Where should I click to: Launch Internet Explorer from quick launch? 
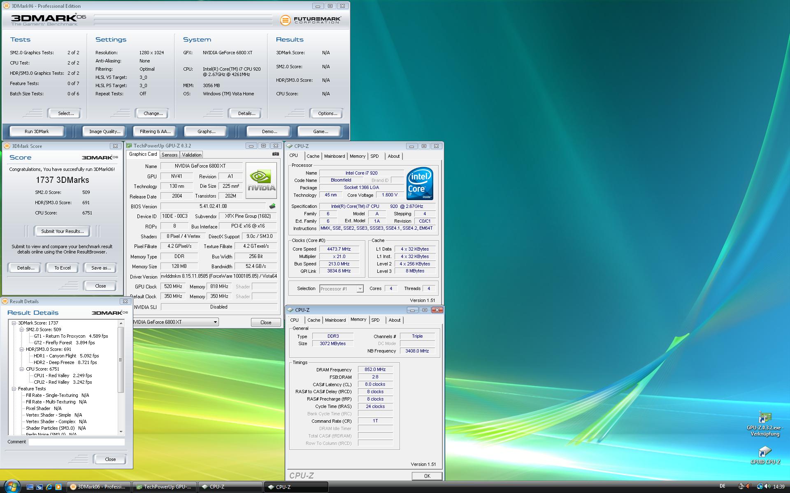tap(49, 487)
